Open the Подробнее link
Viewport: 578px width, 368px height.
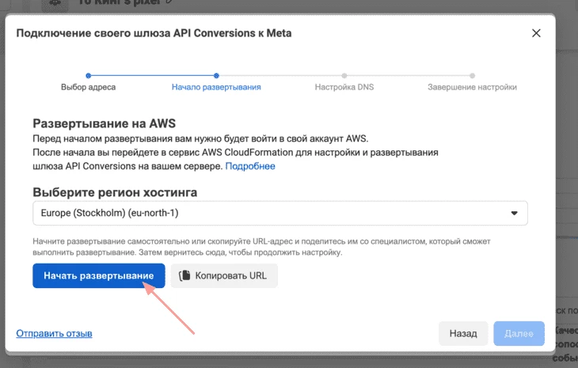250,166
